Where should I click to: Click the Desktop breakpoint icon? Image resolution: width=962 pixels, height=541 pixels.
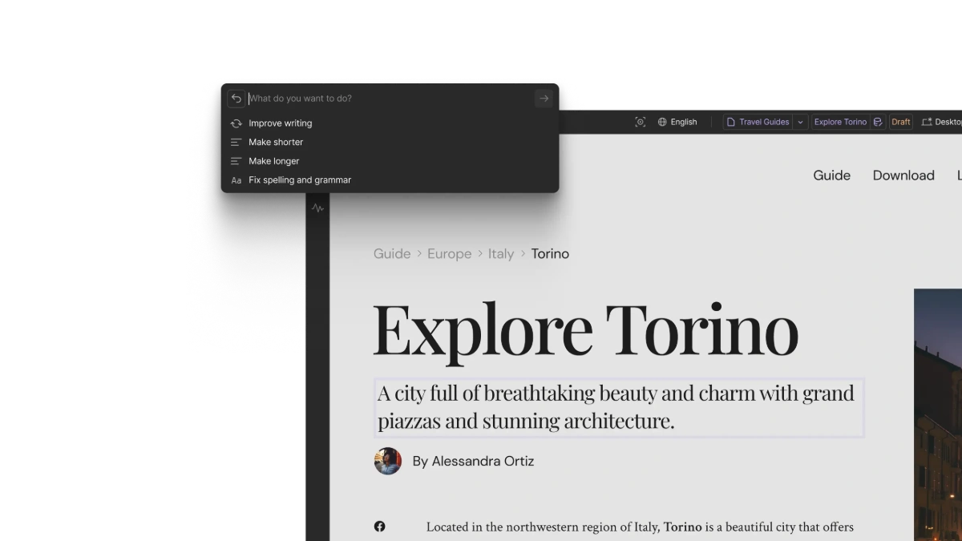[927, 122]
